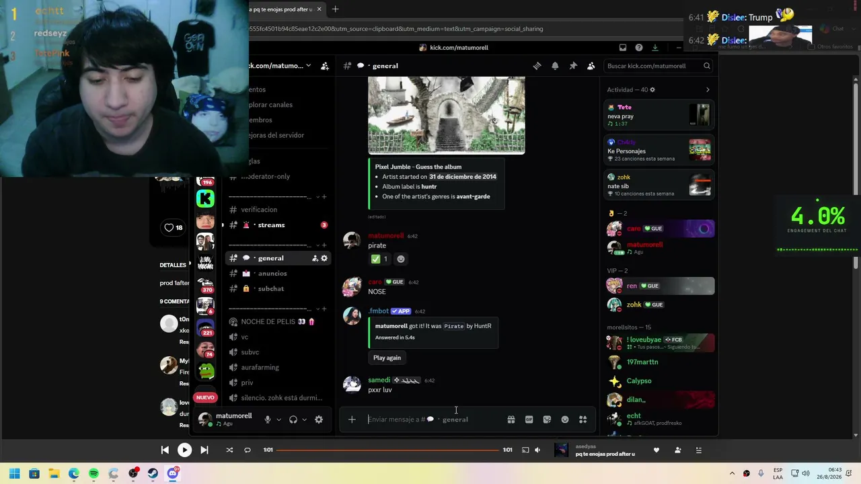Open the GIF picker
Viewport: 861px width, 484px height.
click(x=529, y=419)
